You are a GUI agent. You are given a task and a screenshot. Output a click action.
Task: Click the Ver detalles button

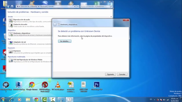click(x=65, y=41)
